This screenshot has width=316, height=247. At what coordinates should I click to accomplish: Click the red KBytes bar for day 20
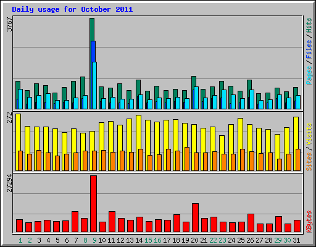196,218
